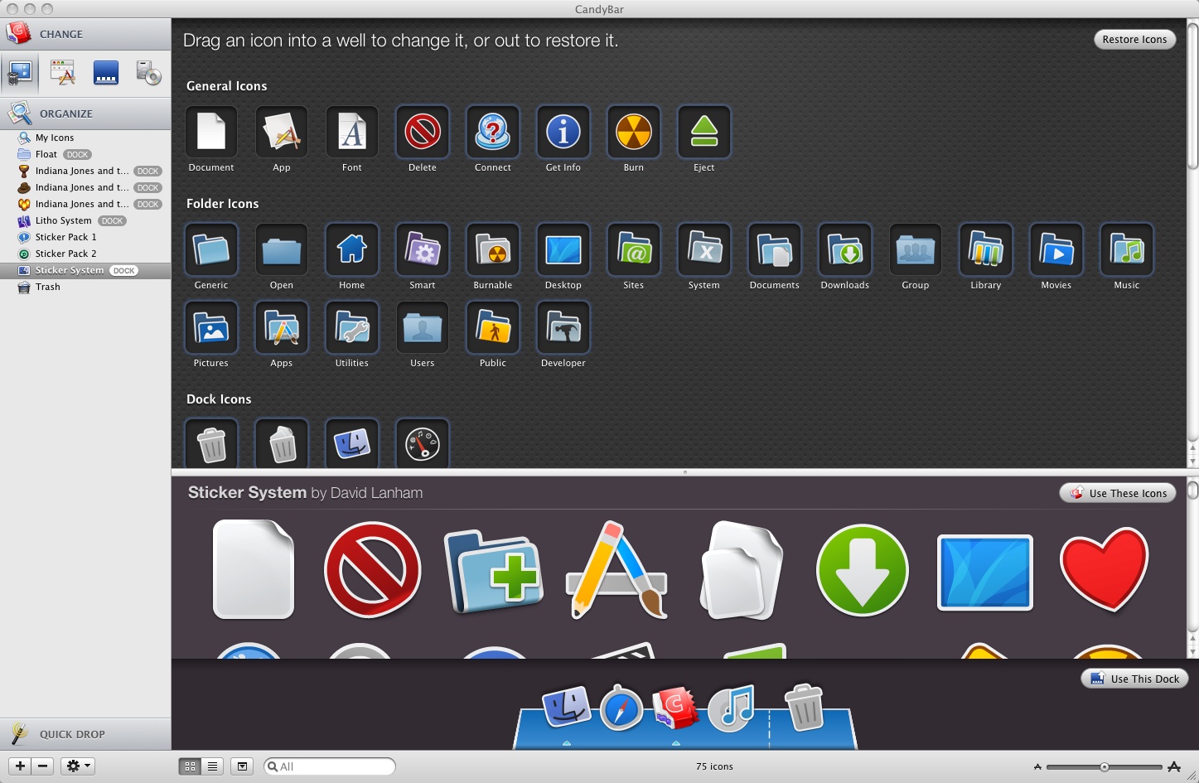Open the Quick Drop section

pos(85,734)
